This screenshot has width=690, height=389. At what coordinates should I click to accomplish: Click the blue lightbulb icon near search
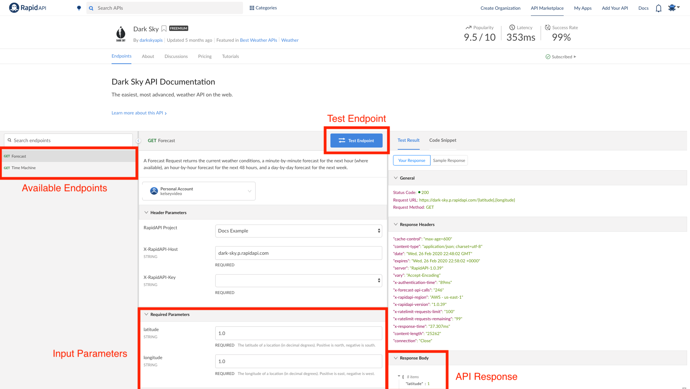(79, 8)
